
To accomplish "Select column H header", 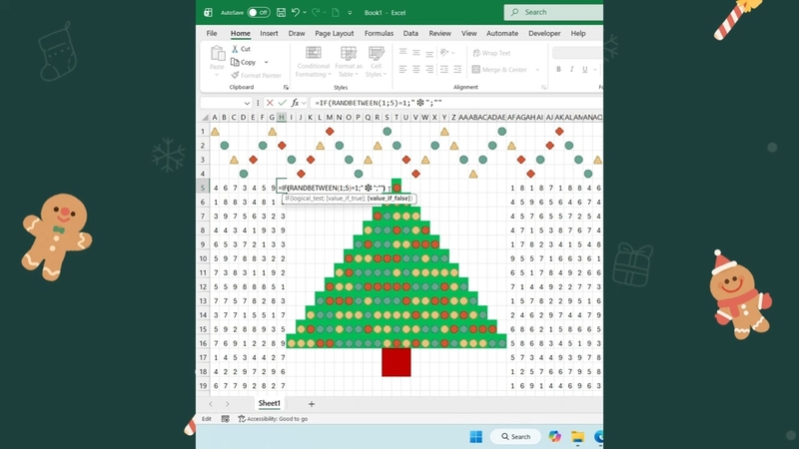I will [x=282, y=117].
